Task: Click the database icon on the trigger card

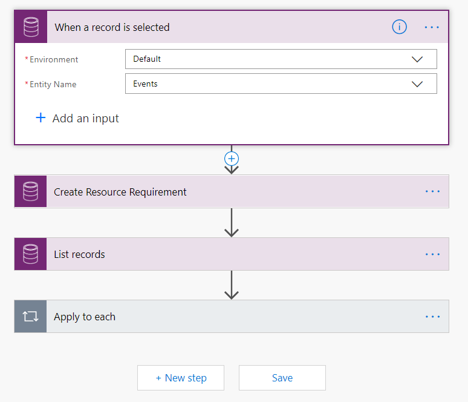Action: (31, 27)
